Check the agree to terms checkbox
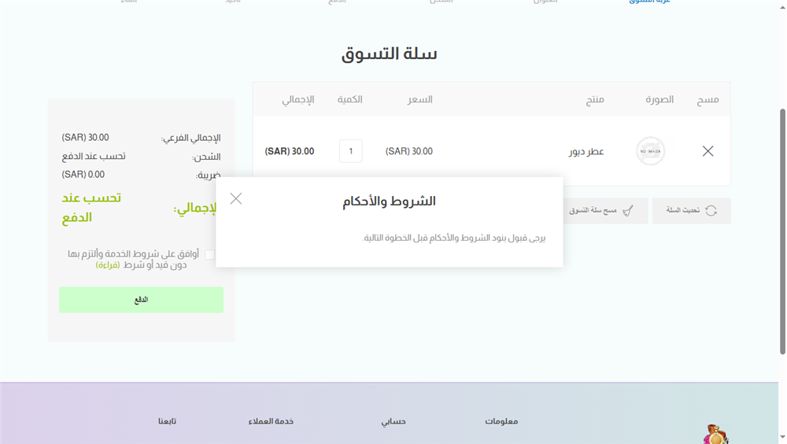 pyautogui.click(x=209, y=254)
